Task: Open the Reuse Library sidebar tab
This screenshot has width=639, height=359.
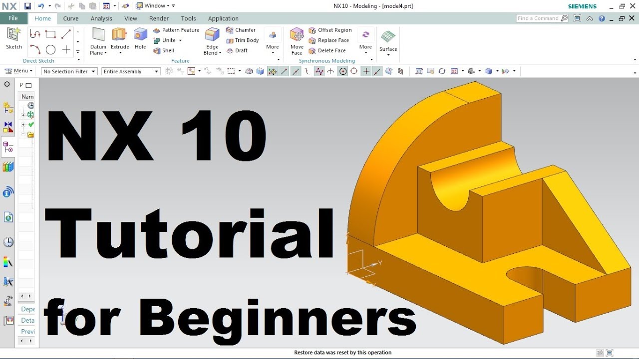Action: coord(8,167)
